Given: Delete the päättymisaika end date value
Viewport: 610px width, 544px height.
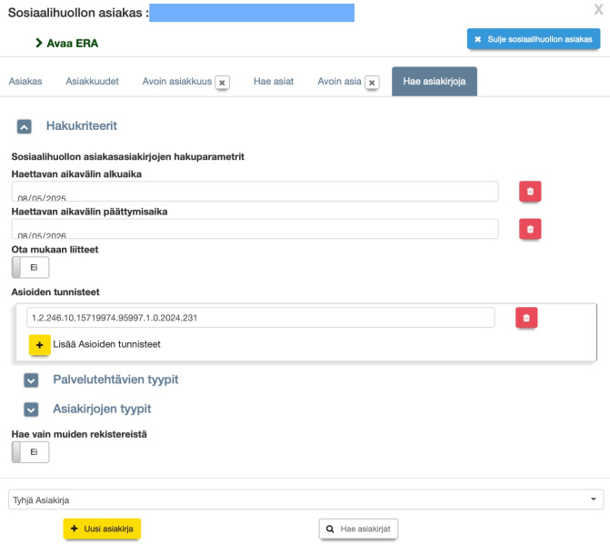Looking at the screenshot, I should click(530, 229).
